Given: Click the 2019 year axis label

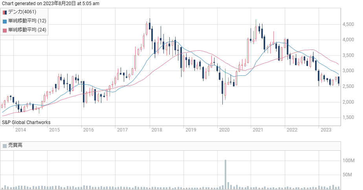Looking at the screenshot, I should click(191, 130).
